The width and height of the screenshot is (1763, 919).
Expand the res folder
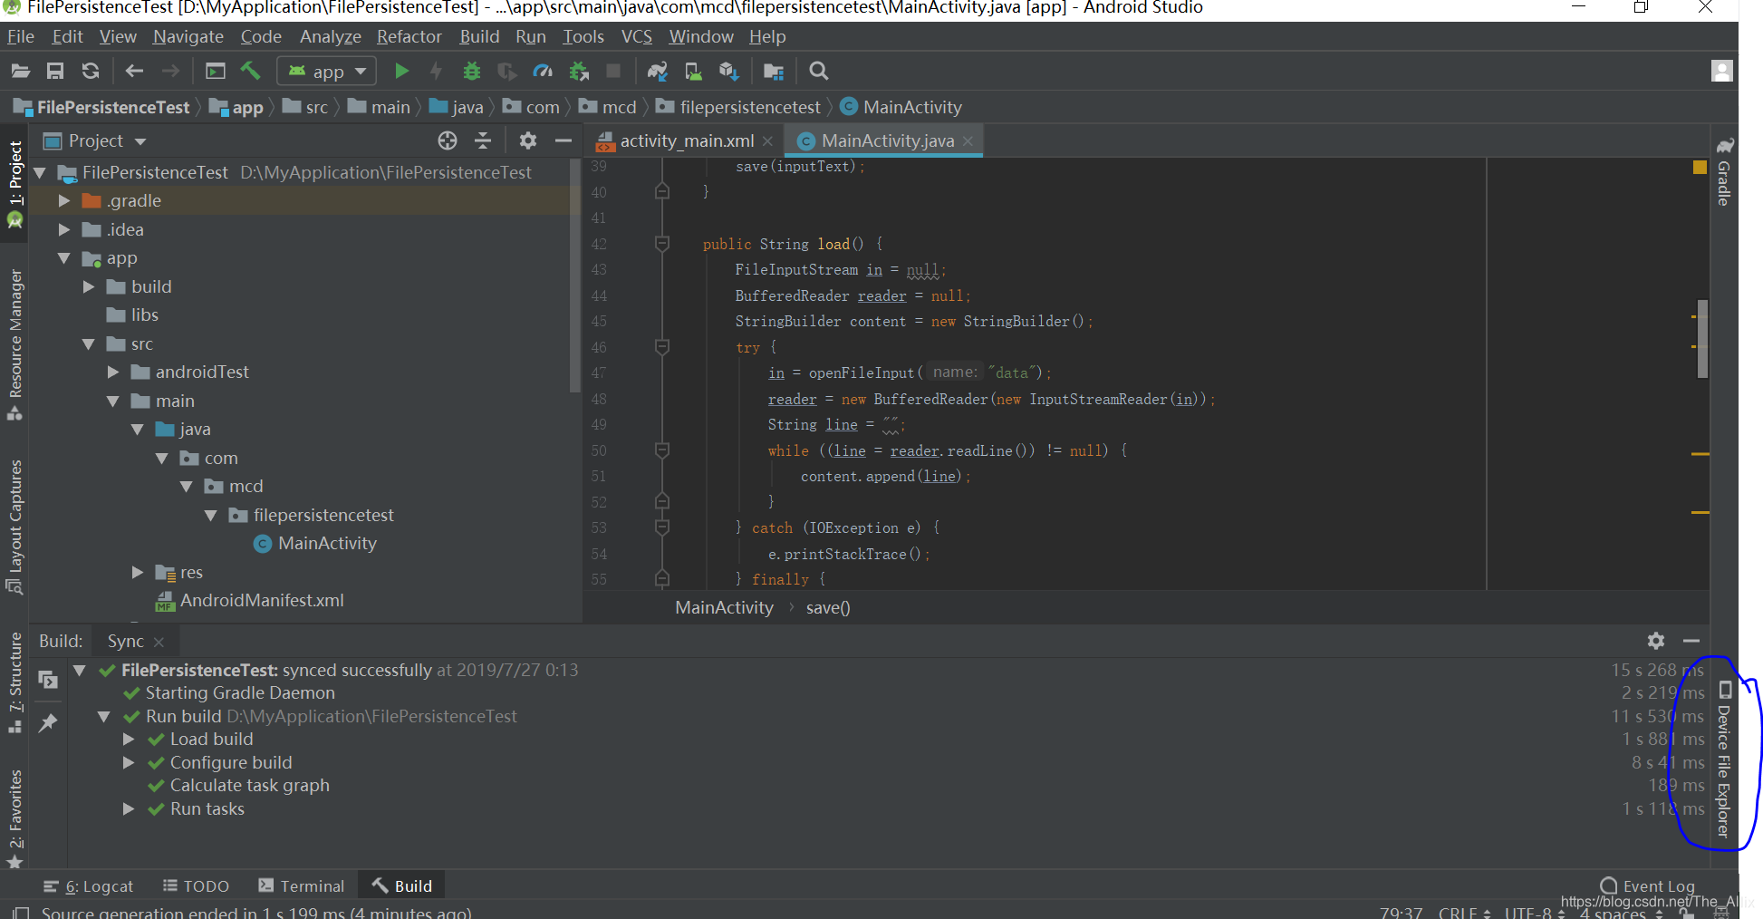click(x=138, y=572)
